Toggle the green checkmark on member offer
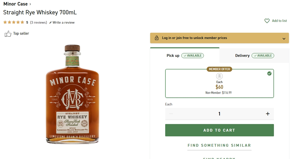The image size is (292, 159). pyautogui.click(x=269, y=73)
